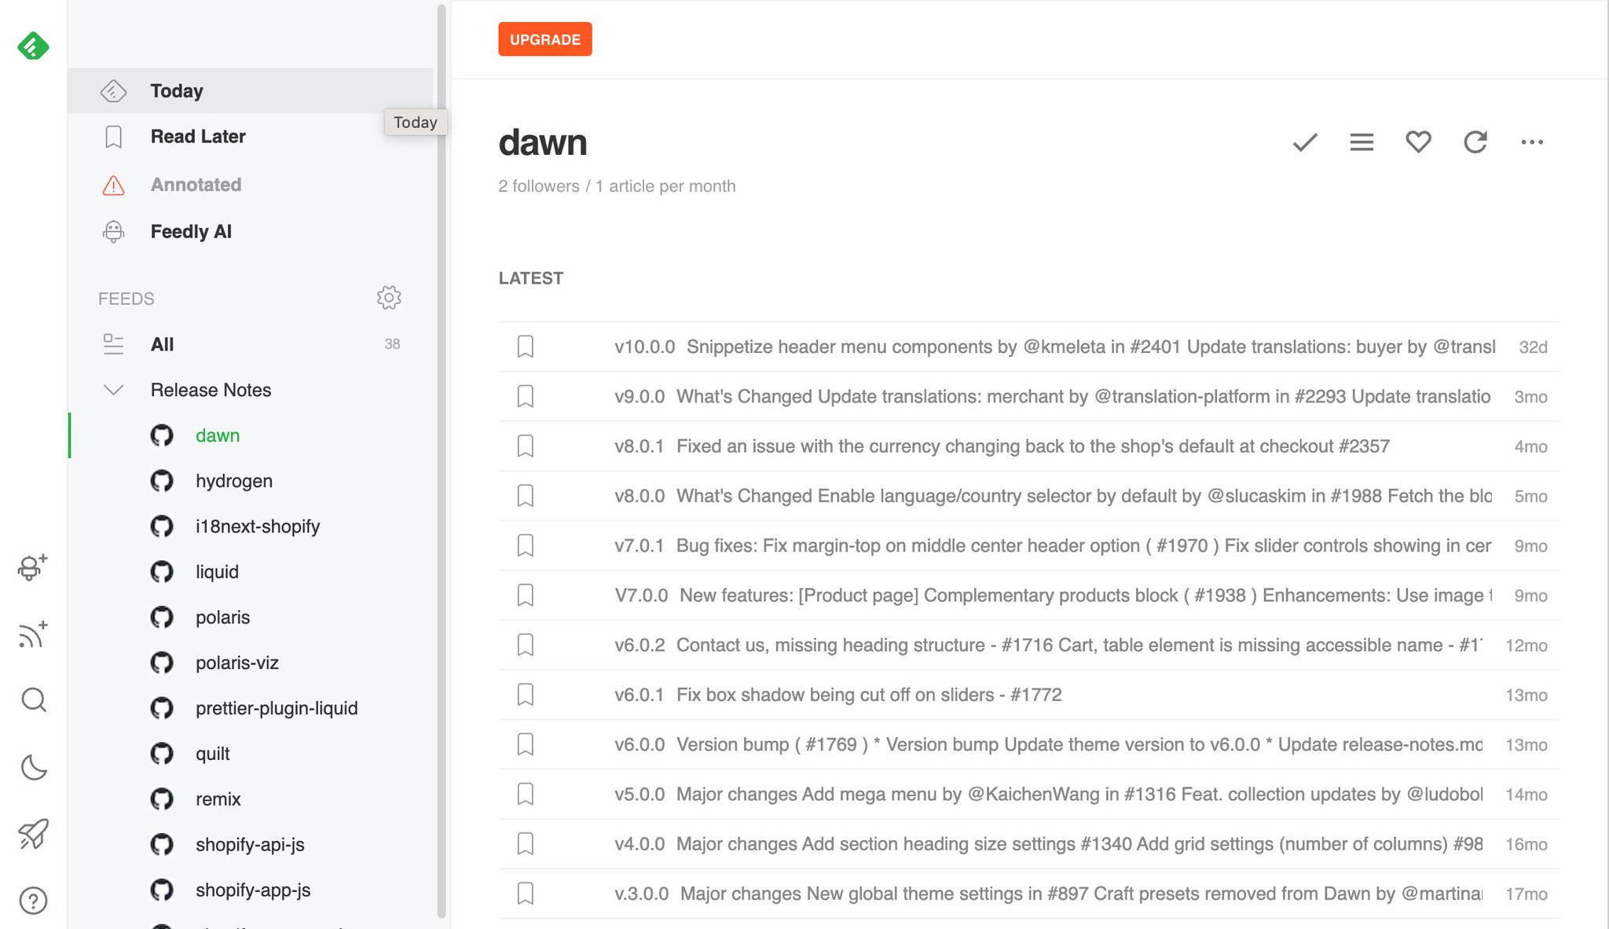
Task: Click the orange UPGRADE button
Action: (544, 39)
